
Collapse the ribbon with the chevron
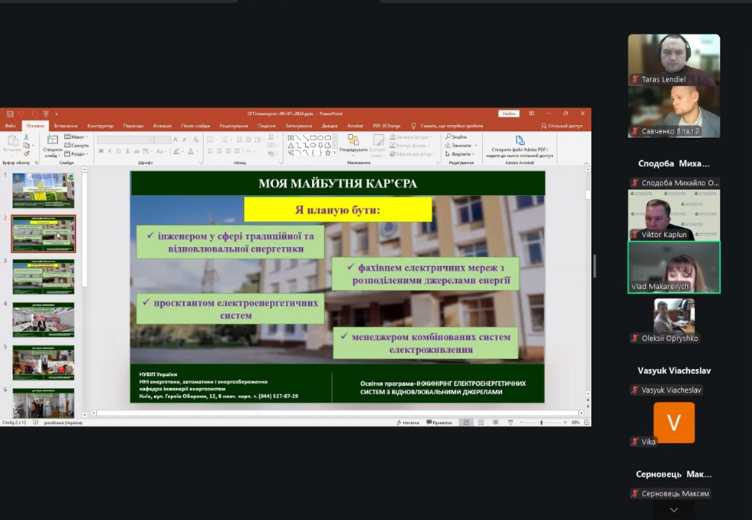[x=586, y=163]
